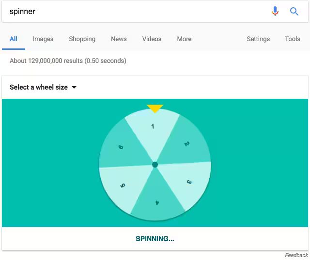Click the blue search magnifier icon

pos(294,11)
